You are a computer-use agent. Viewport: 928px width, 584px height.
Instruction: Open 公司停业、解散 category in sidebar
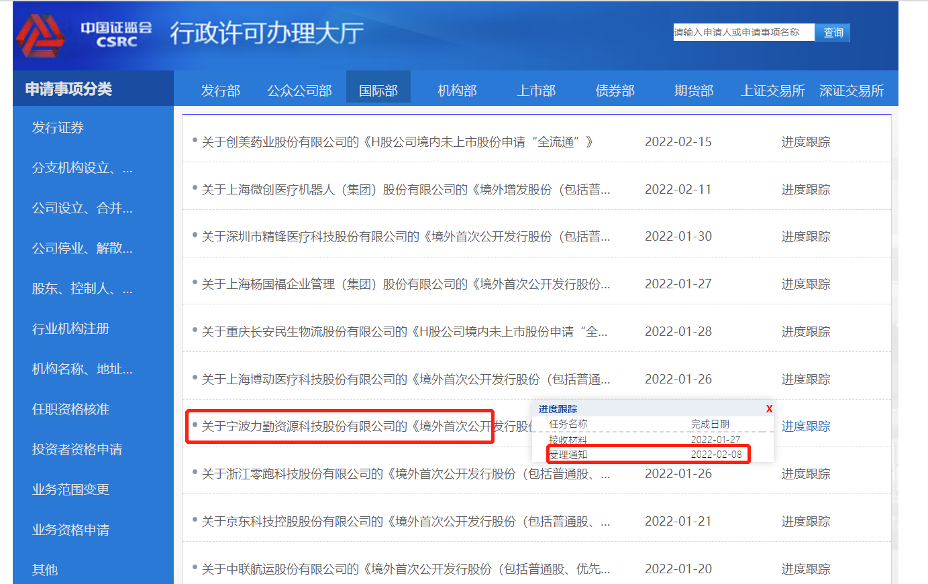point(82,248)
